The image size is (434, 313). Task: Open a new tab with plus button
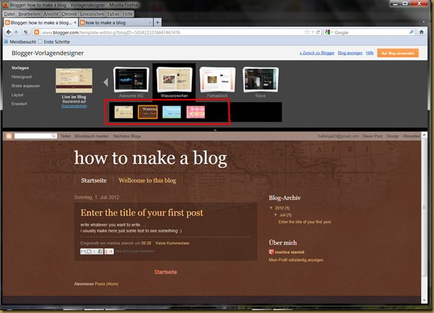(x=157, y=22)
